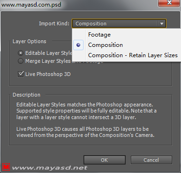This screenshot has height=173, width=181.
Task: Click the Editable Layer Styles description paragraph
Action: 86,111
